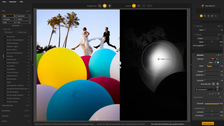The image size is (224, 126).
Task: Select the Architektur filter category
Action: click(9, 19)
